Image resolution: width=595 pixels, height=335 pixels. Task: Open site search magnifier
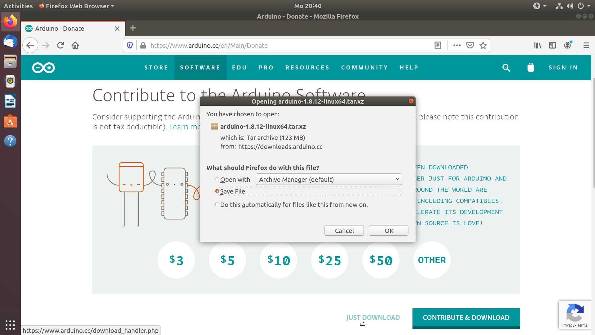pos(506,68)
